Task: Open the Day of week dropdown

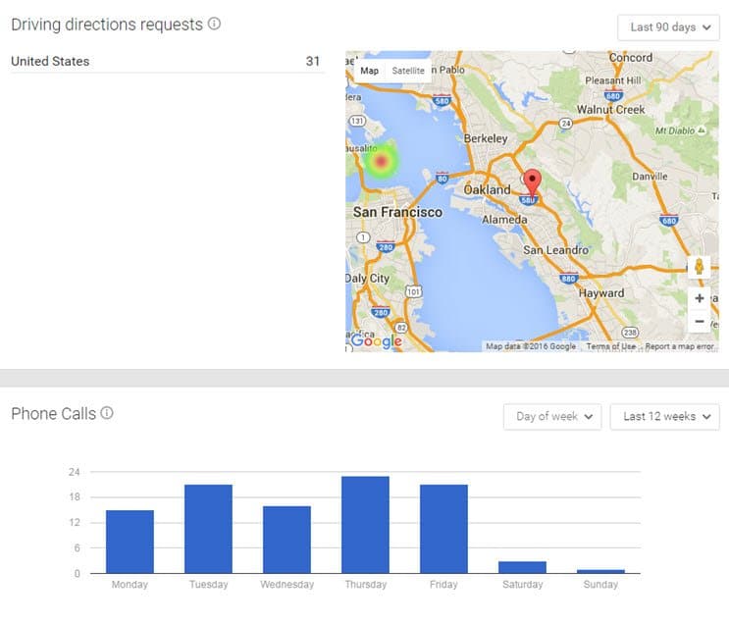Action: [552, 417]
